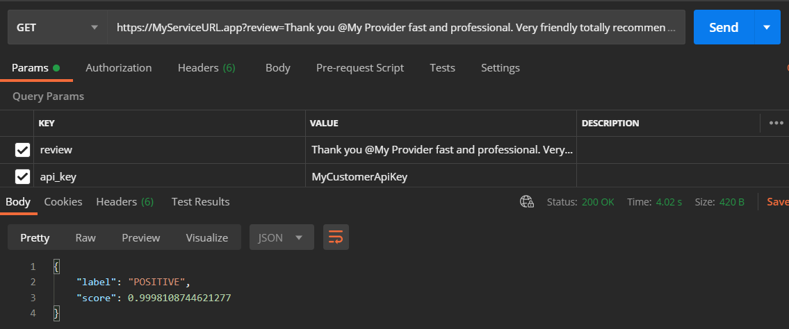This screenshot has width=789, height=329.
Task: Open the three-dots column options menu
Action: (x=776, y=123)
